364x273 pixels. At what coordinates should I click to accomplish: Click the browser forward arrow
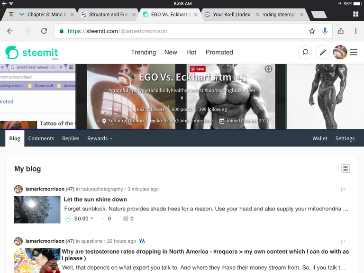click(x=27, y=31)
